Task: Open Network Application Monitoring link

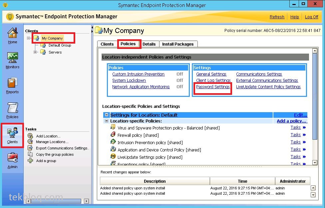Action: [141, 87]
